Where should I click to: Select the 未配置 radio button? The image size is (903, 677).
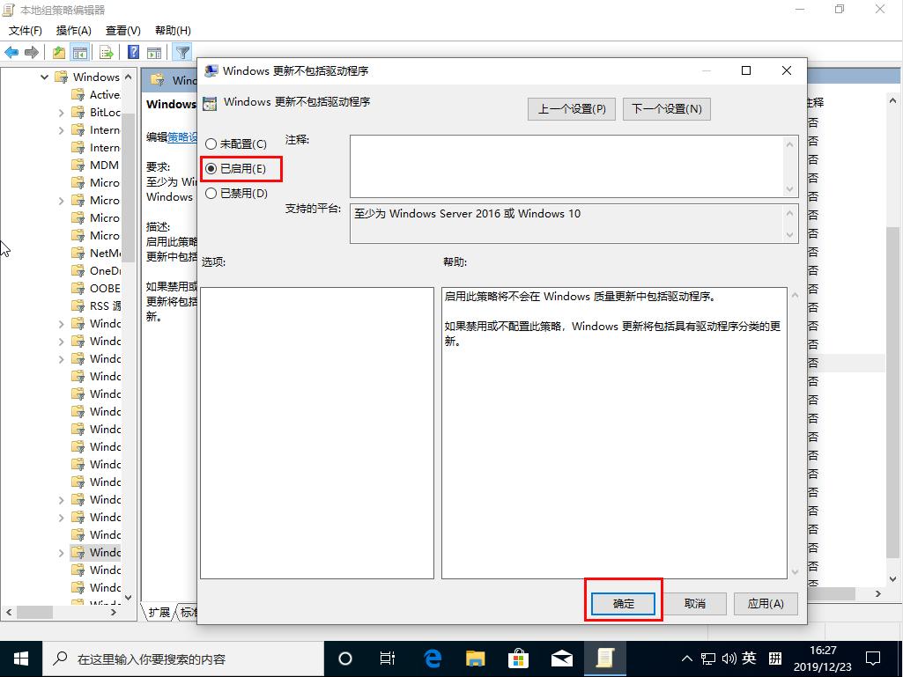pyautogui.click(x=210, y=143)
